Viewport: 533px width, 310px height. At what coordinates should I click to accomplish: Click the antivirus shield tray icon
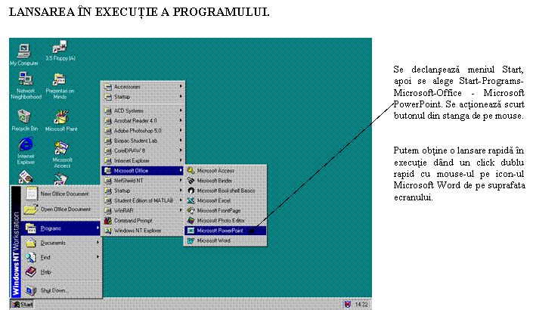(x=347, y=304)
